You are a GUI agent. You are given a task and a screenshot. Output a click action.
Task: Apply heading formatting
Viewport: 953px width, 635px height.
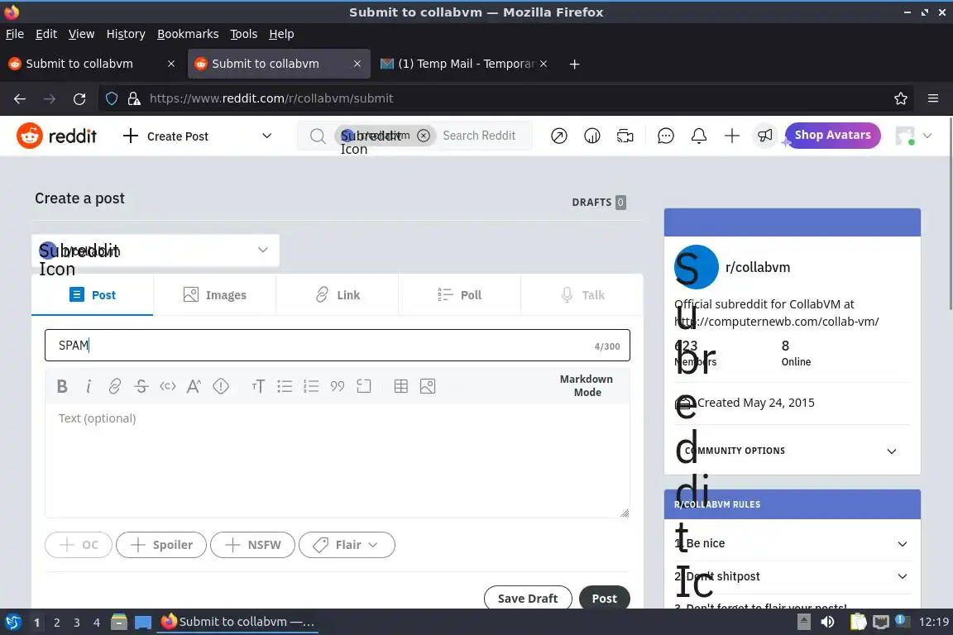point(258,386)
